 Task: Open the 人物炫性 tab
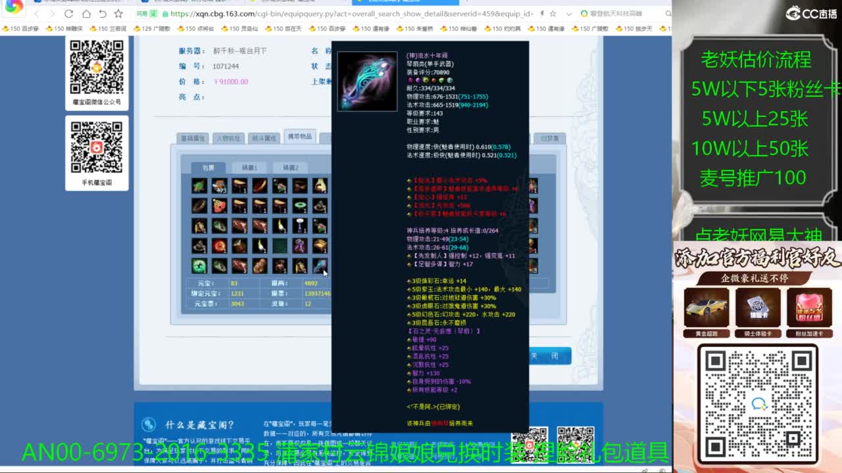[228, 139]
